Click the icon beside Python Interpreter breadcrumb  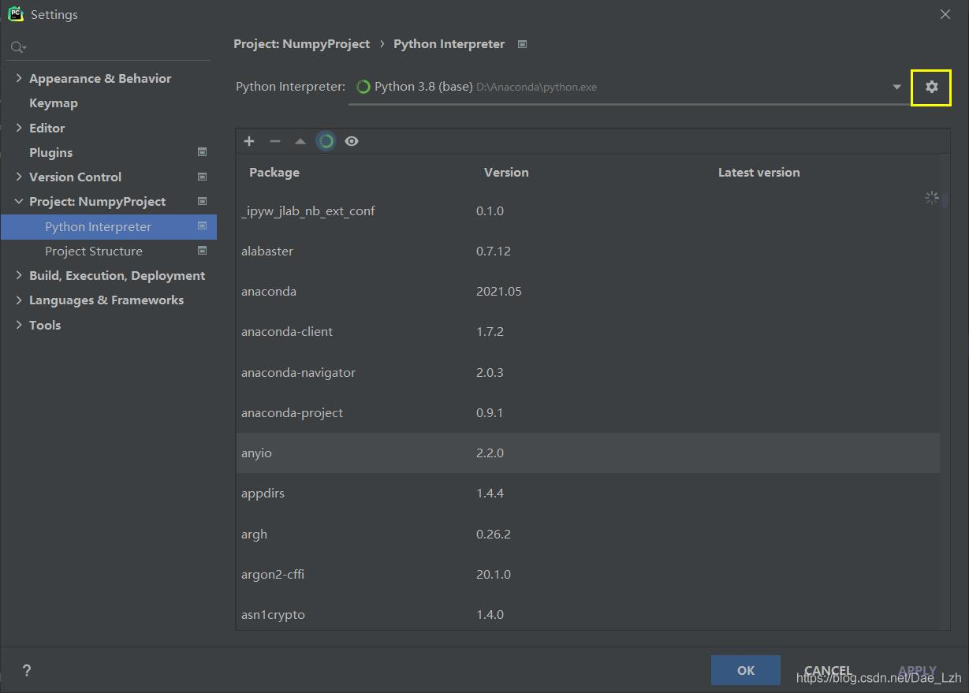pyautogui.click(x=522, y=44)
